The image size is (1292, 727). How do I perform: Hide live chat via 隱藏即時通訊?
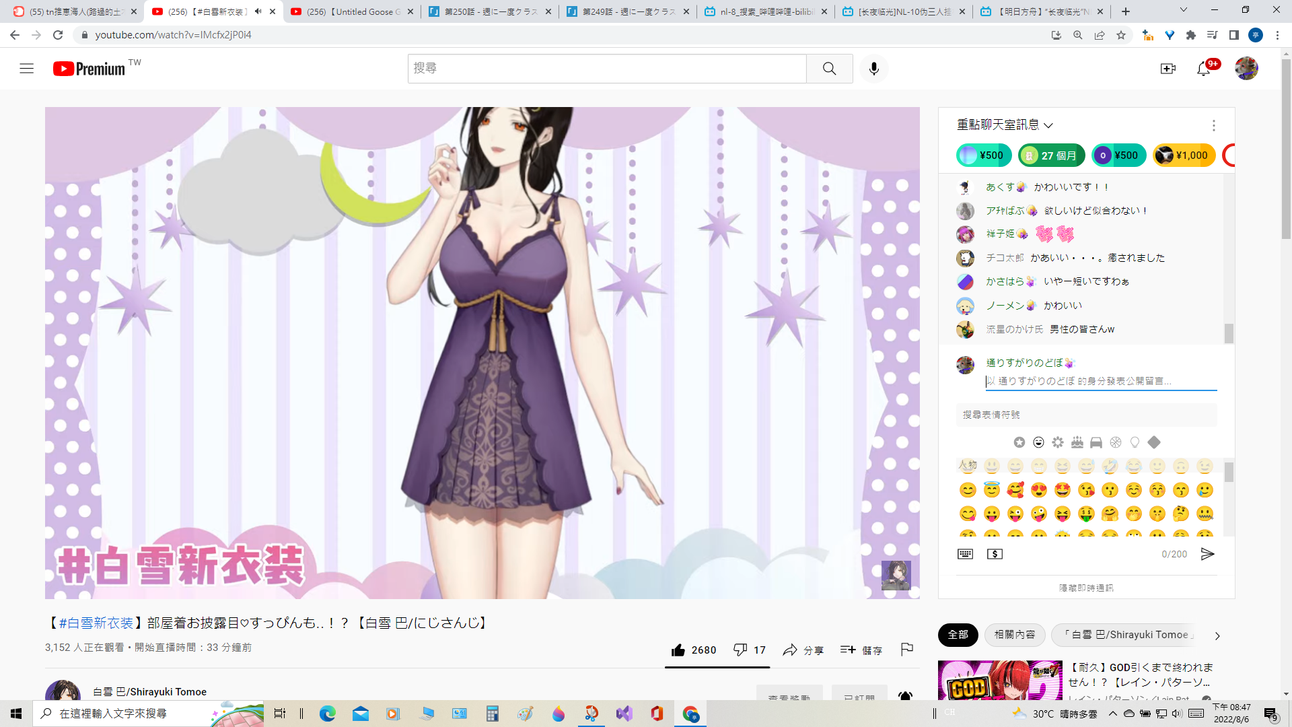click(1086, 588)
